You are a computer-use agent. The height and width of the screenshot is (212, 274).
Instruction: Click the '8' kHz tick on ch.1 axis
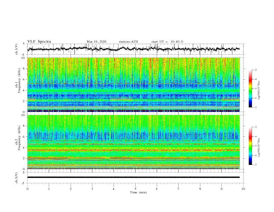click(x=25, y=69)
